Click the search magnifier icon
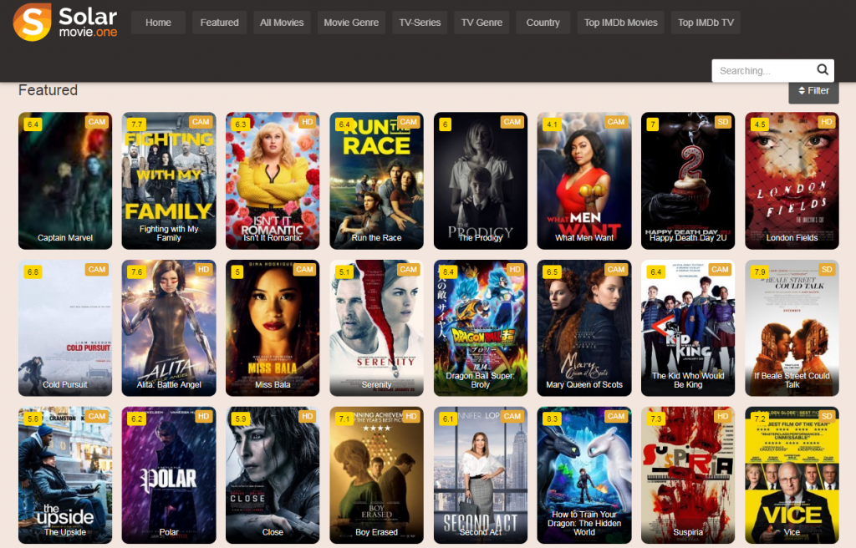856x548 pixels. (x=823, y=70)
